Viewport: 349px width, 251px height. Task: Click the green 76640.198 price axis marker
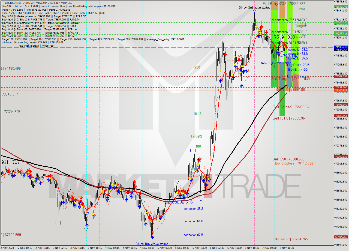click(x=341, y=7)
